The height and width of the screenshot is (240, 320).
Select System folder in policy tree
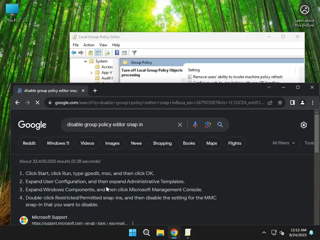coord(98,61)
